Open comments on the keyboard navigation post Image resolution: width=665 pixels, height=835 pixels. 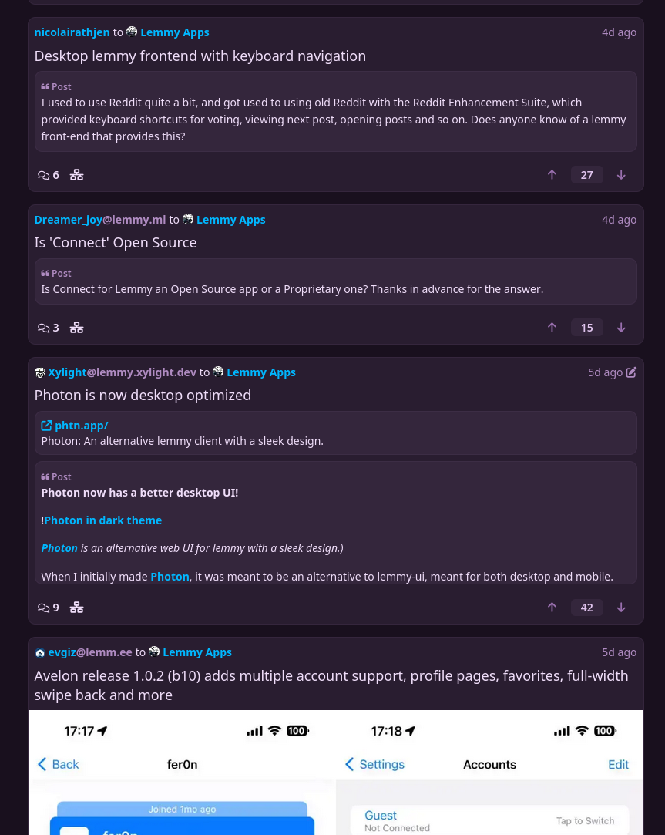(49, 175)
